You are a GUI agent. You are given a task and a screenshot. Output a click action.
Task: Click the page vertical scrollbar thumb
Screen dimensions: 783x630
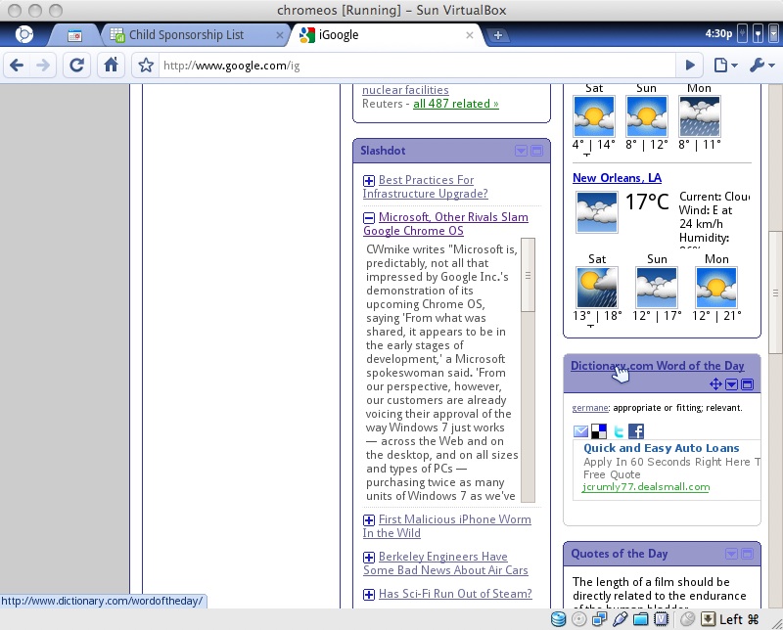coord(775,293)
